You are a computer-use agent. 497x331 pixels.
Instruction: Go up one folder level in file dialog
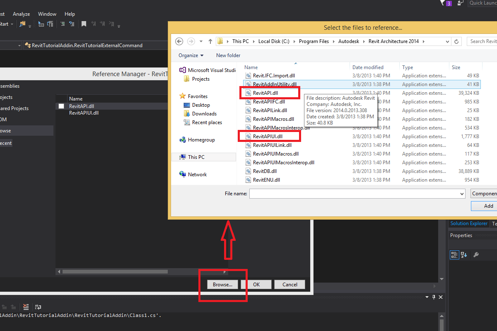pyautogui.click(x=210, y=41)
